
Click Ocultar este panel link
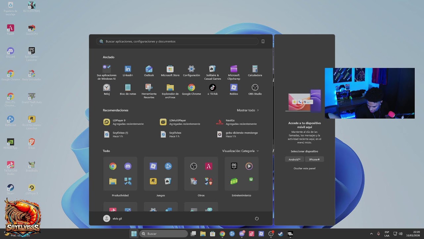tap(304, 168)
